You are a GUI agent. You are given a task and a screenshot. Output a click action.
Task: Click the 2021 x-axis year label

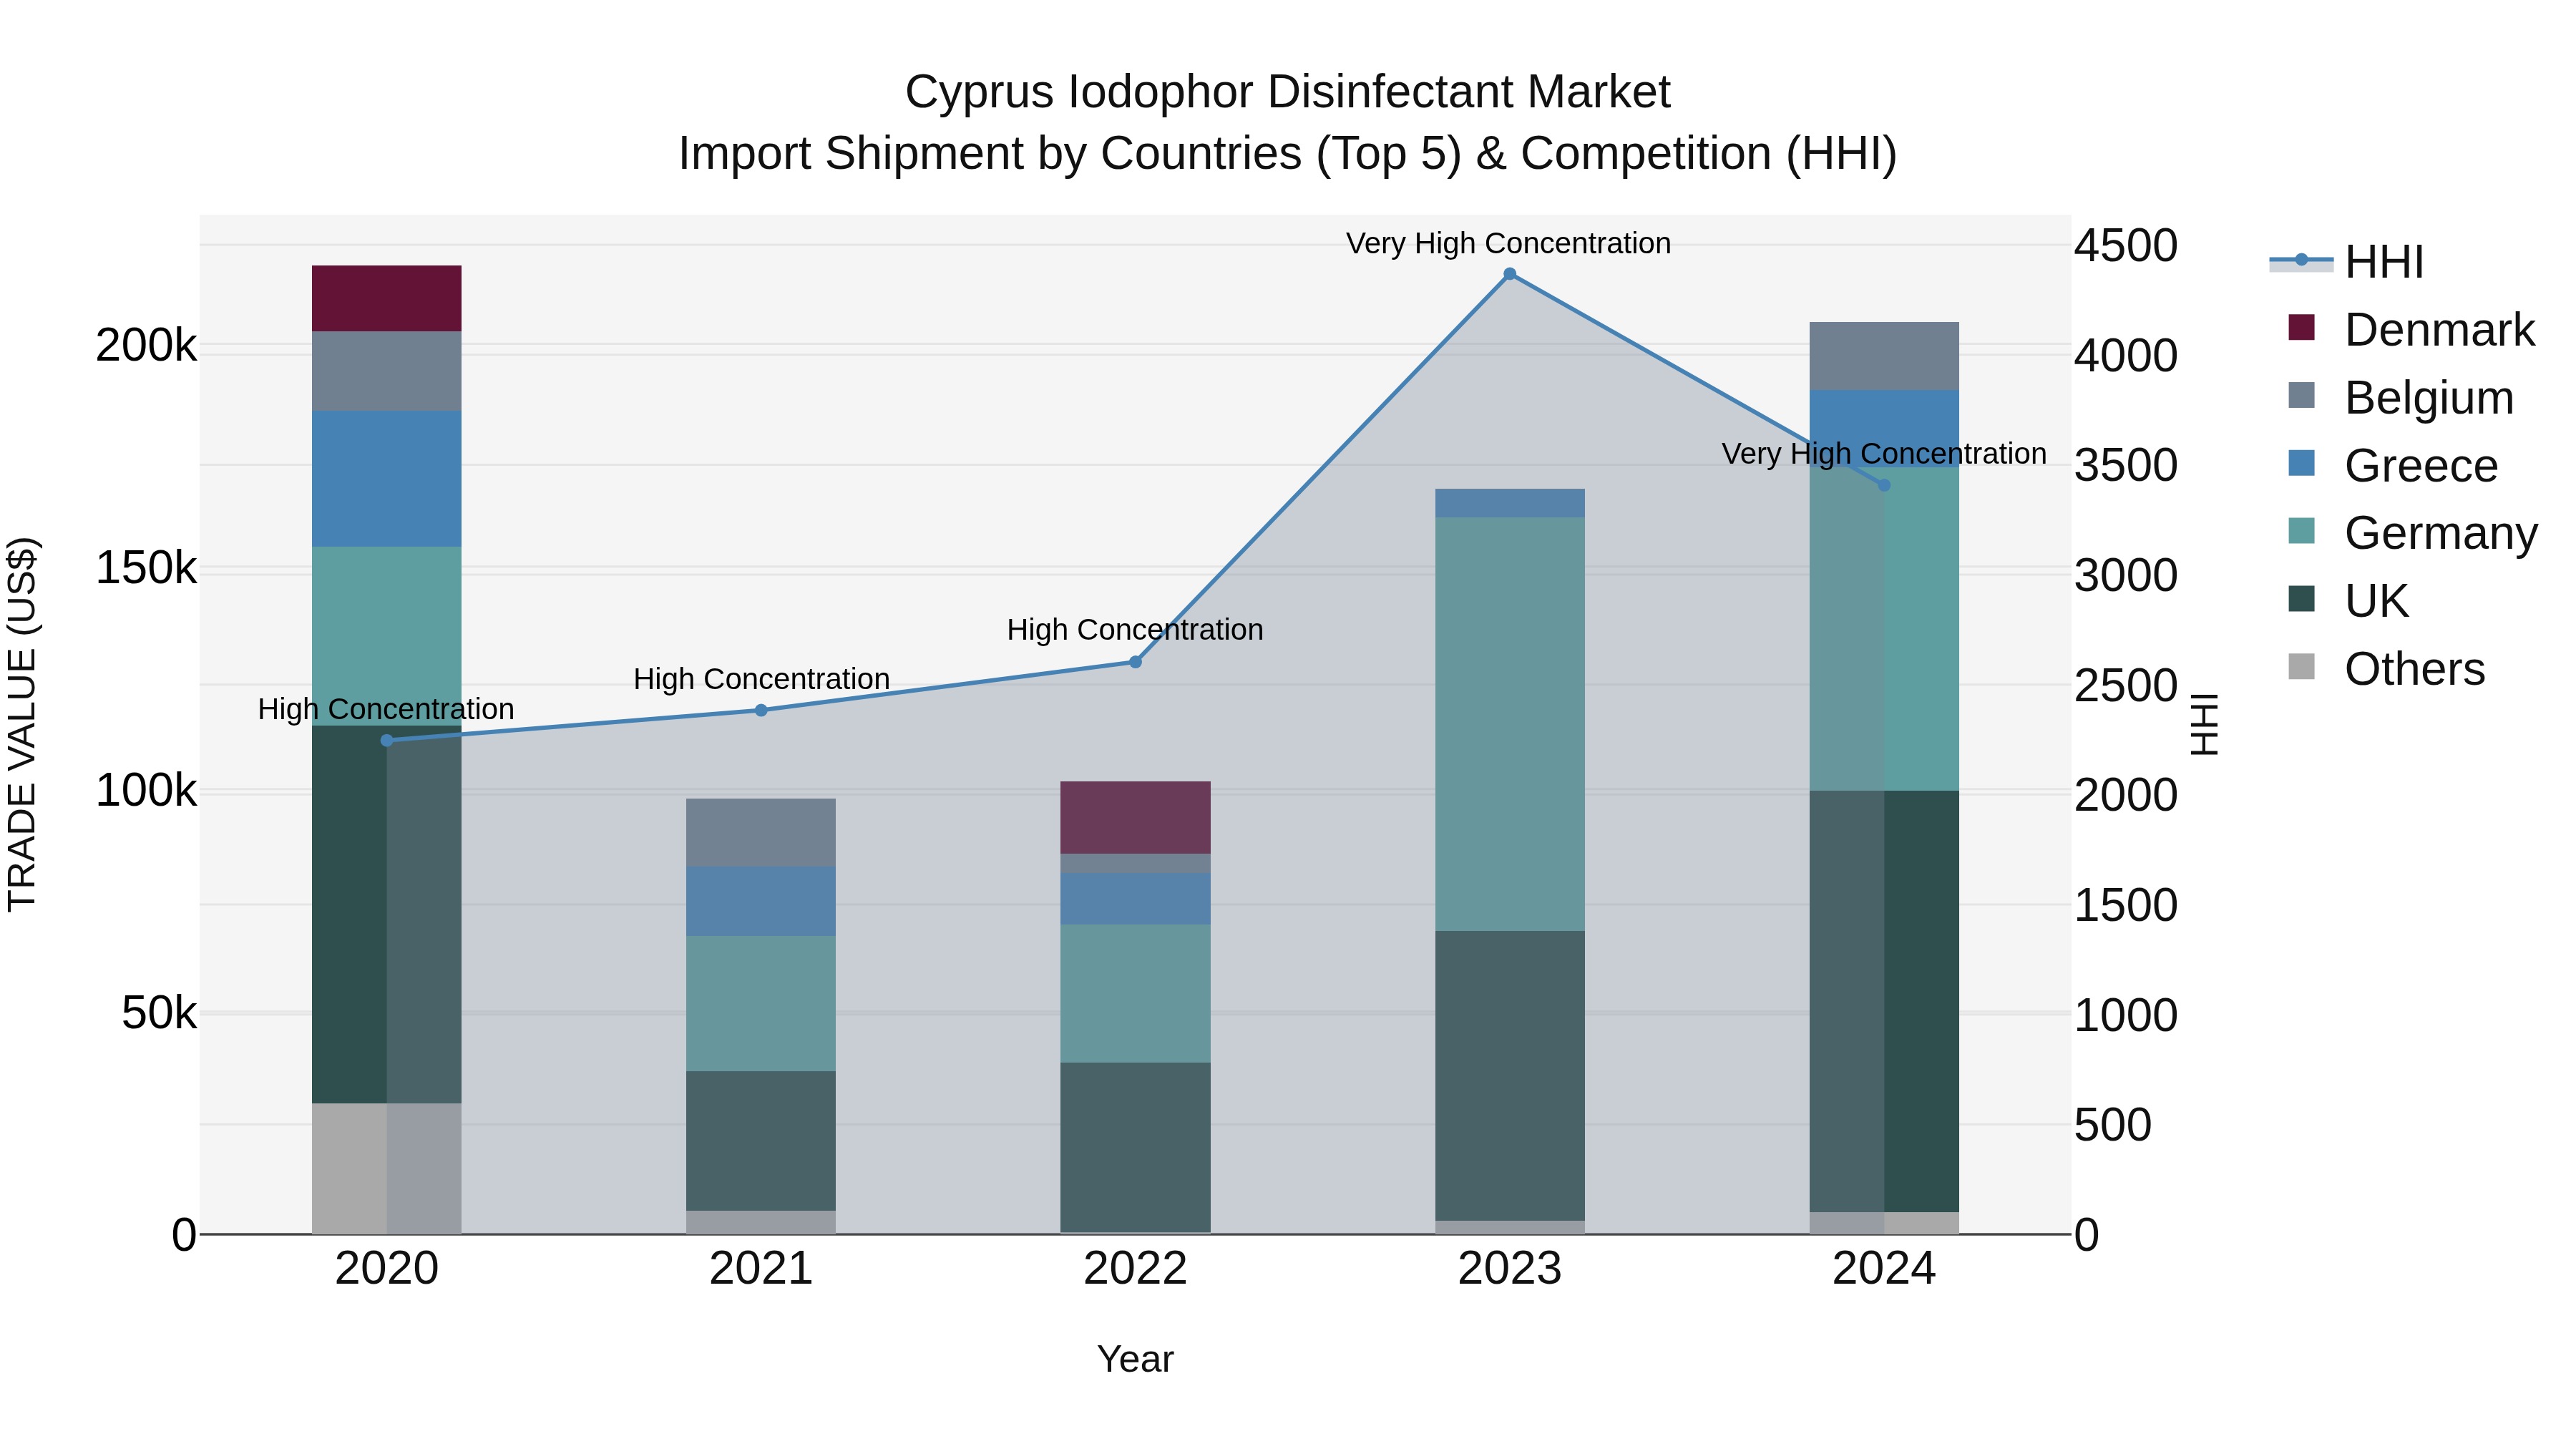pyautogui.click(x=761, y=1269)
